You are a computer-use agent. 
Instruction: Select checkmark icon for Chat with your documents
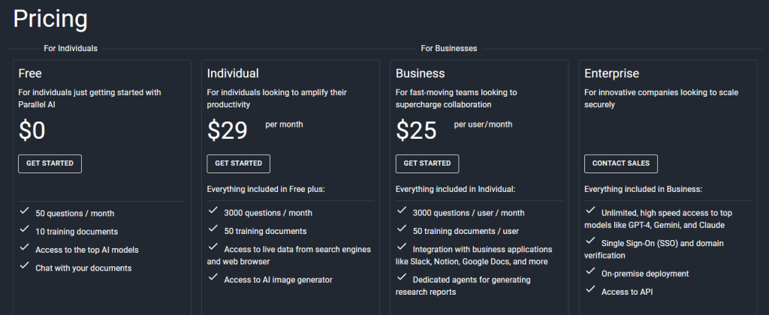(25, 267)
